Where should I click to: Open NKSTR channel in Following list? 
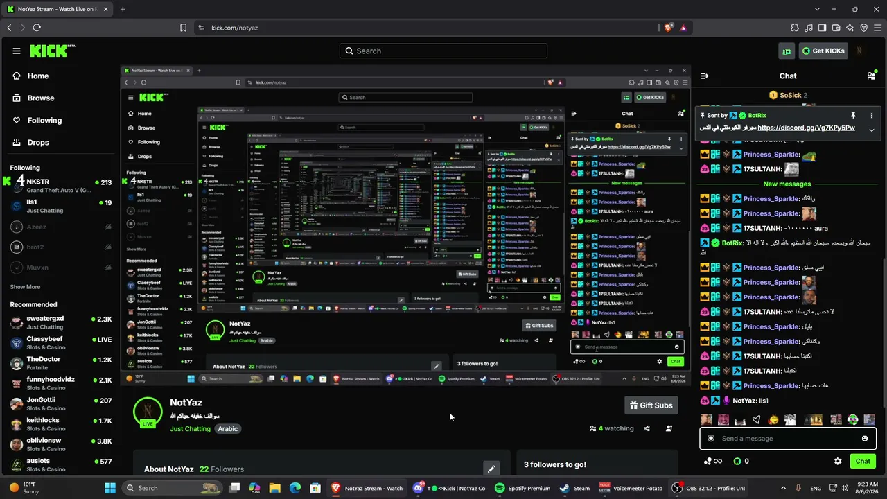61,186
